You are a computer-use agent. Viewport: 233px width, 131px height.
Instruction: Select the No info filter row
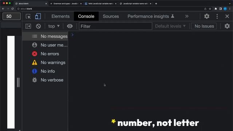coord(45,71)
